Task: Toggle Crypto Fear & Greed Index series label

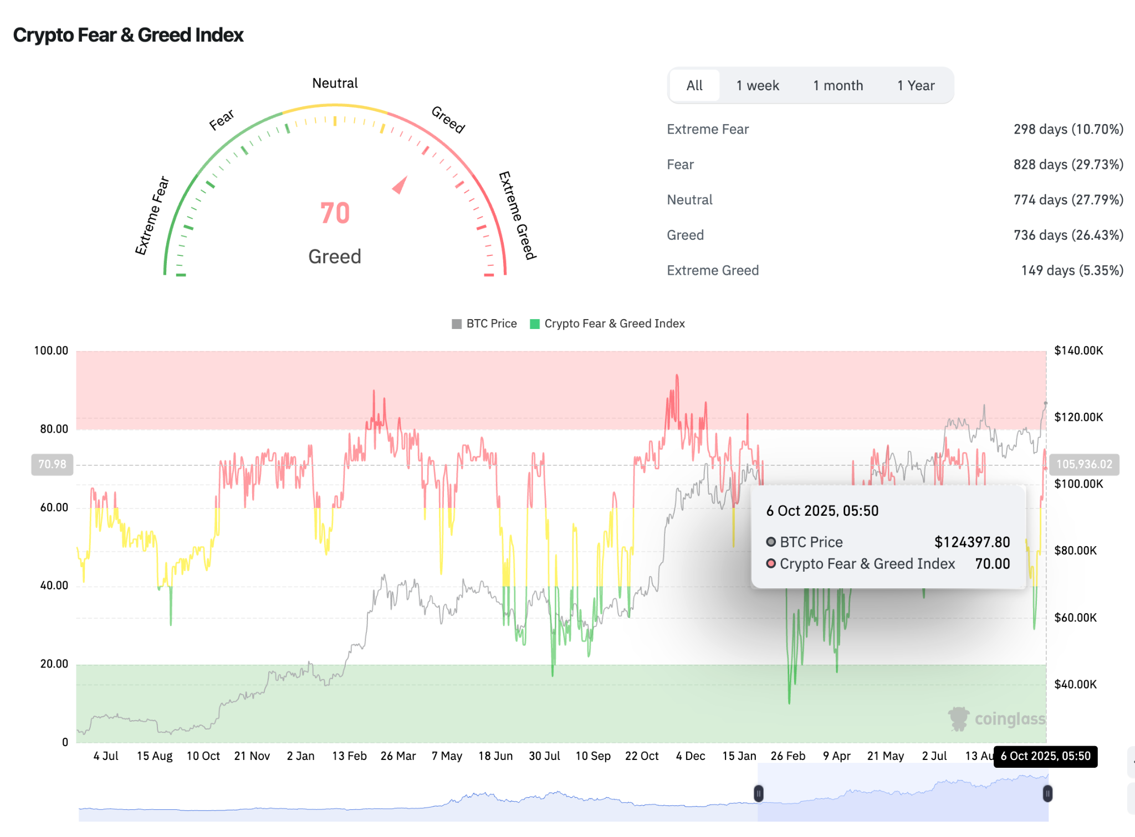Action: [x=614, y=324]
